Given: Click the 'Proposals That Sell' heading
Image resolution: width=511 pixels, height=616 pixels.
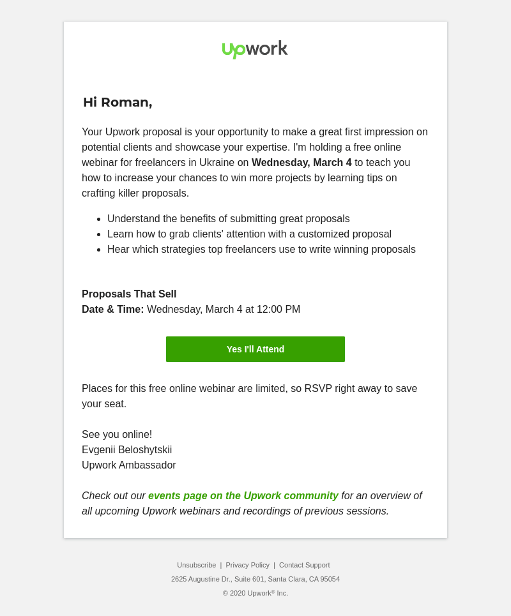Looking at the screenshot, I should tap(129, 294).
